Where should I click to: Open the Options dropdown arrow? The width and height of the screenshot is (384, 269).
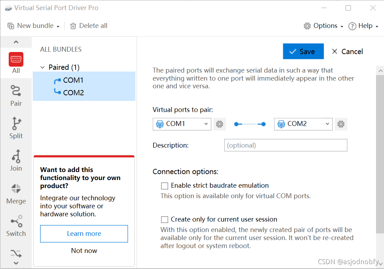pyautogui.click(x=342, y=27)
